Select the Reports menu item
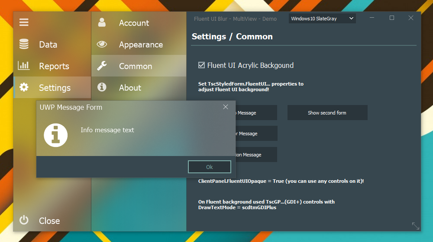433x242 pixels. 52,66
